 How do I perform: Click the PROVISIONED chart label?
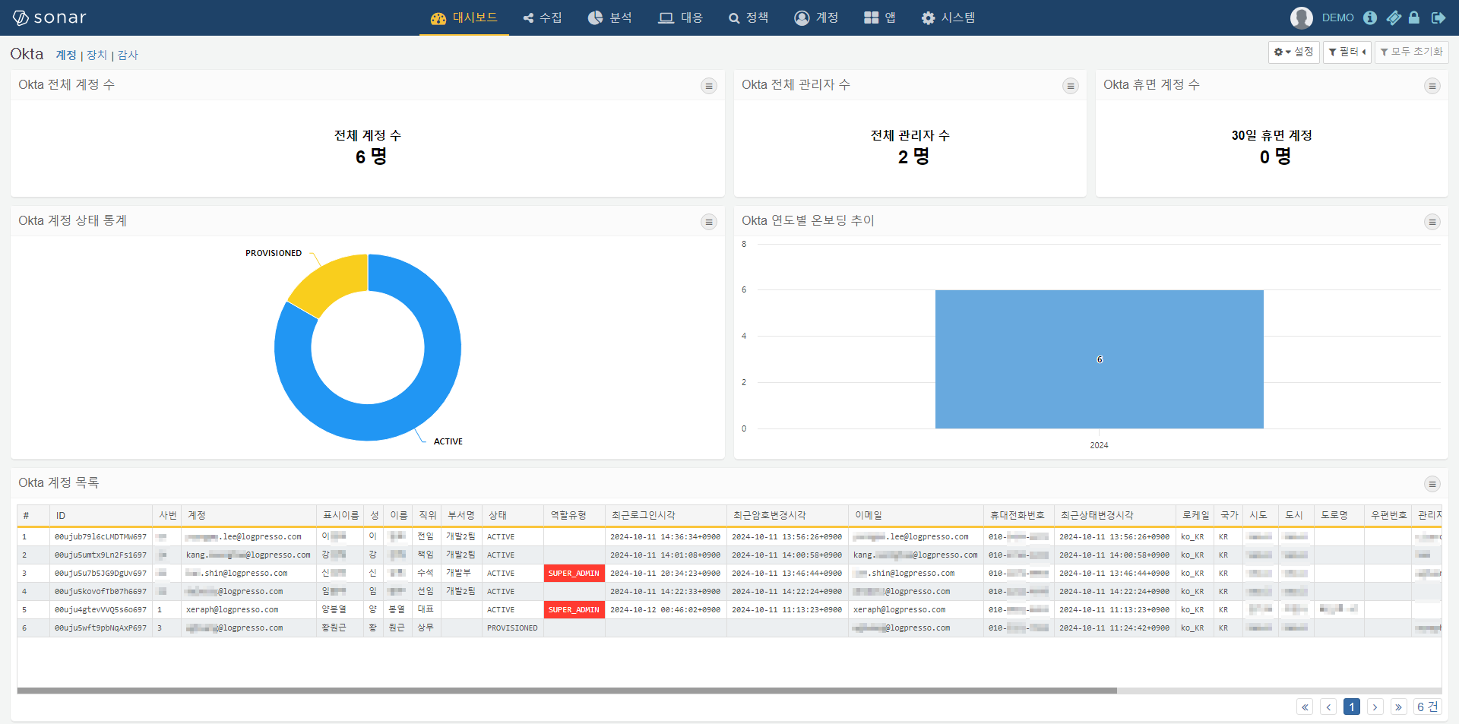click(274, 253)
